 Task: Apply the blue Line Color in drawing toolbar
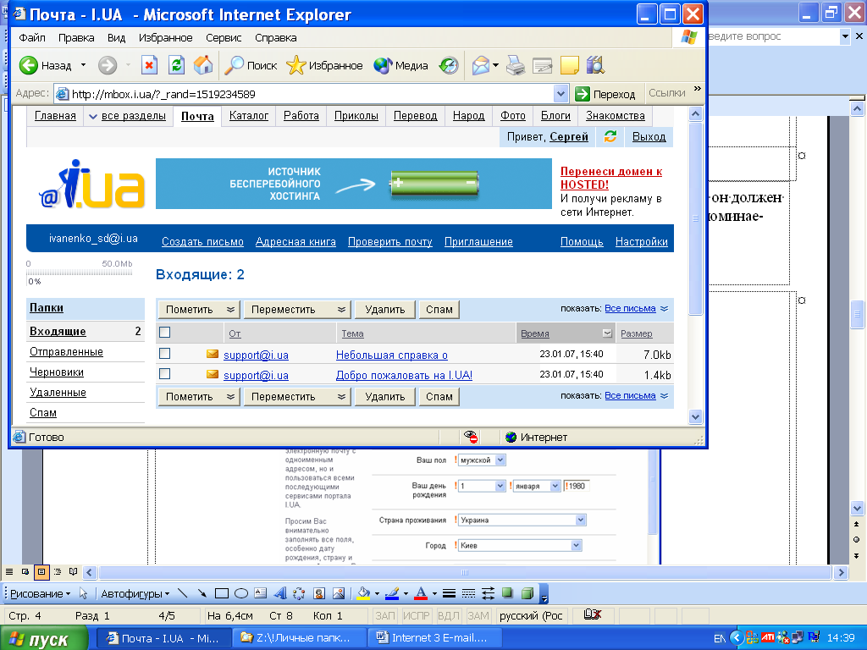[x=391, y=593]
